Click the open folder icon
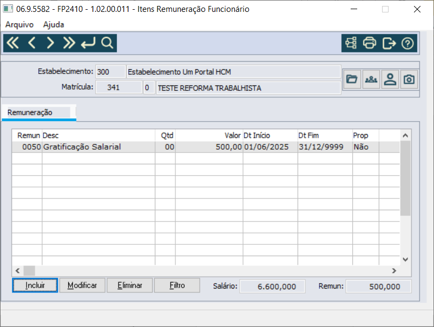Screen dimensions: 434x327 [352, 79]
